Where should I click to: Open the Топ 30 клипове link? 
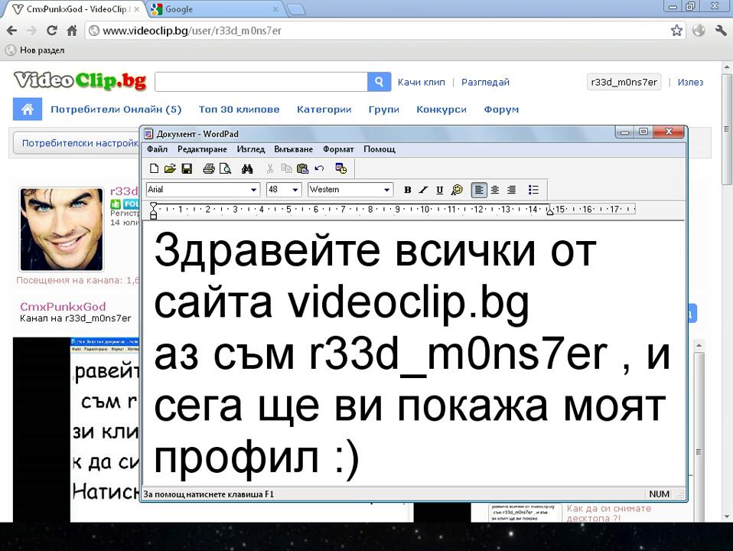[239, 109]
